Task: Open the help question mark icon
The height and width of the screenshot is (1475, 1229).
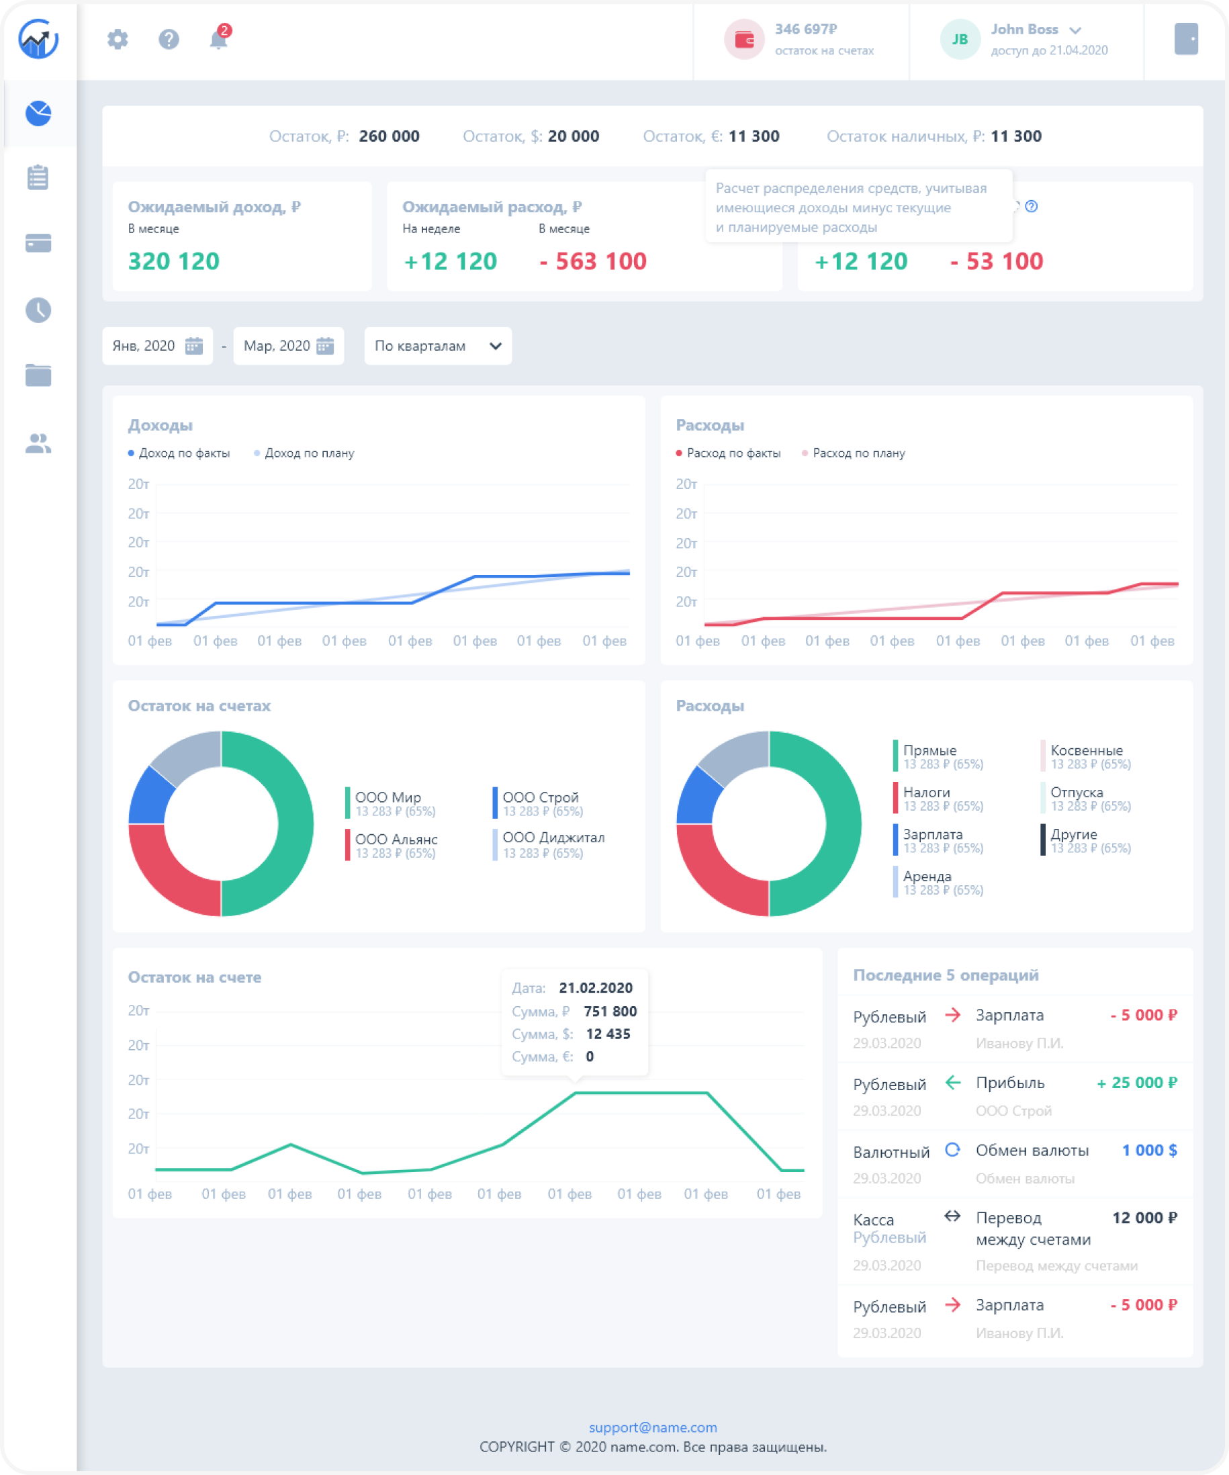Action: point(169,39)
